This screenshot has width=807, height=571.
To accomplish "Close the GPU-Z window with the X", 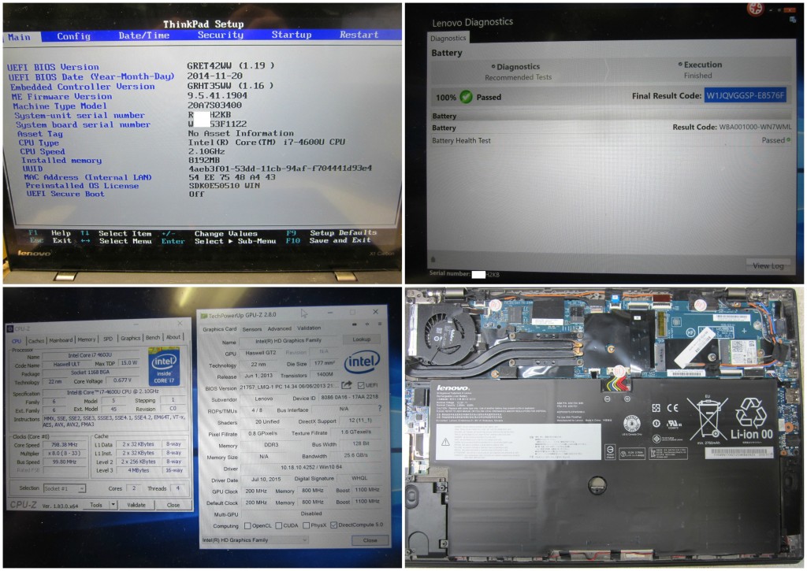I will point(376,312).
